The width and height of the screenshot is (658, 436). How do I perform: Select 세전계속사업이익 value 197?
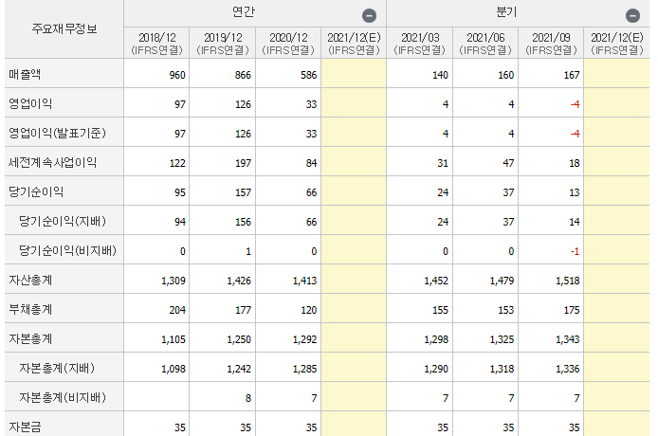tap(243, 163)
